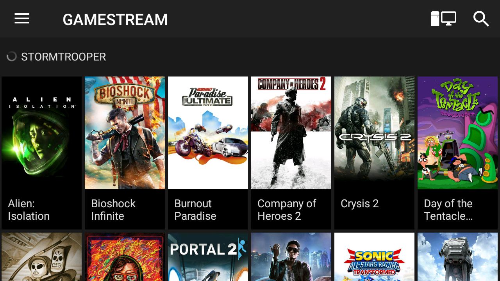Launch Burnout Paradise from its cover

tap(208, 133)
